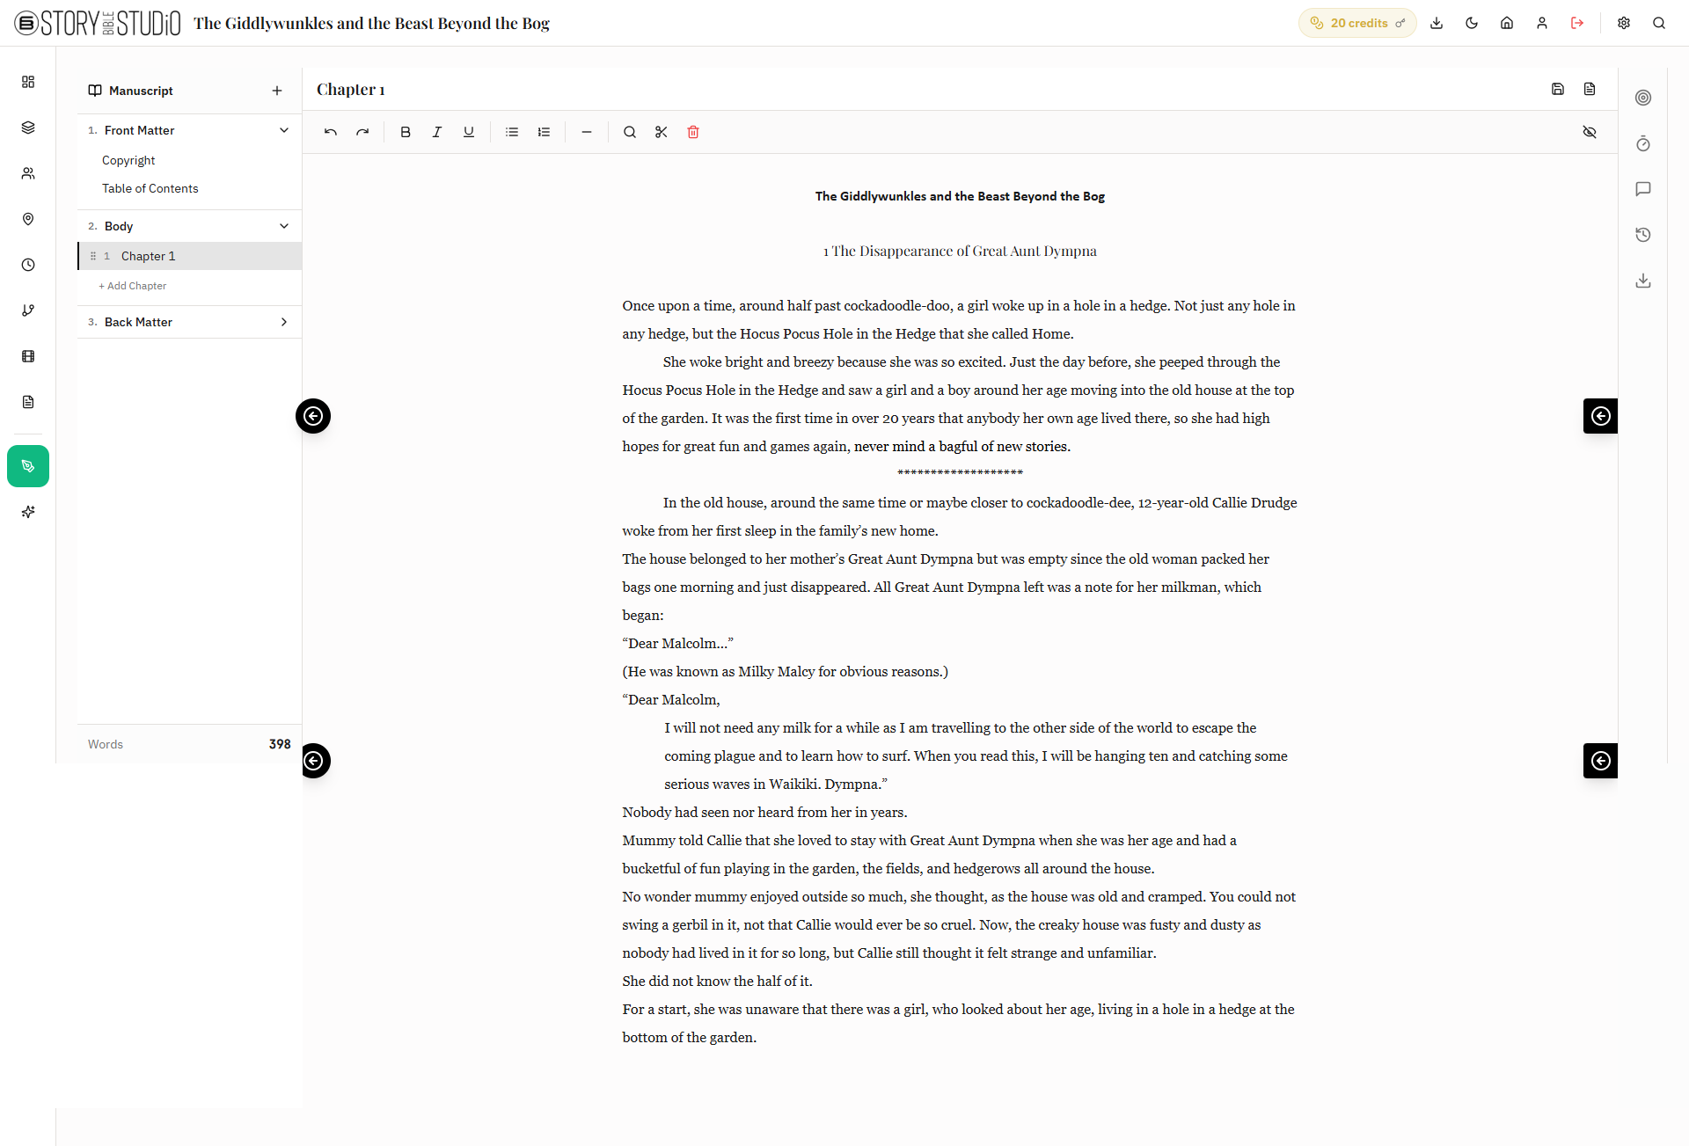Click the bold book title line in editor

point(960,196)
